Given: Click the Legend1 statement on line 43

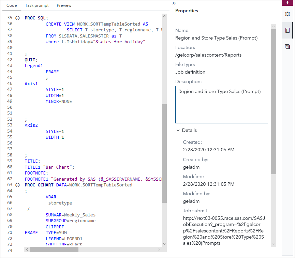Looking at the screenshot, I should pyautogui.click(x=34, y=66).
